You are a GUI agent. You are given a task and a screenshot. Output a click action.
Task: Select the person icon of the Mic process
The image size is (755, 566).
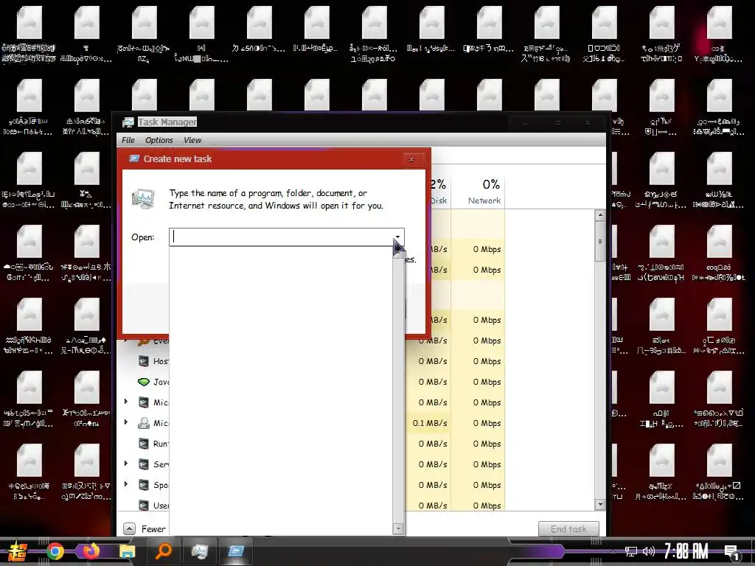pos(144,423)
